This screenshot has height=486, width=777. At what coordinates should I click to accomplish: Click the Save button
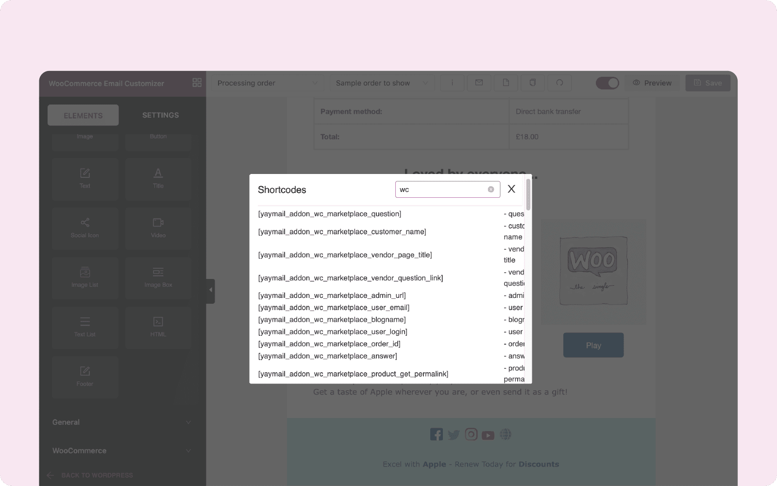tap(708, 83)
